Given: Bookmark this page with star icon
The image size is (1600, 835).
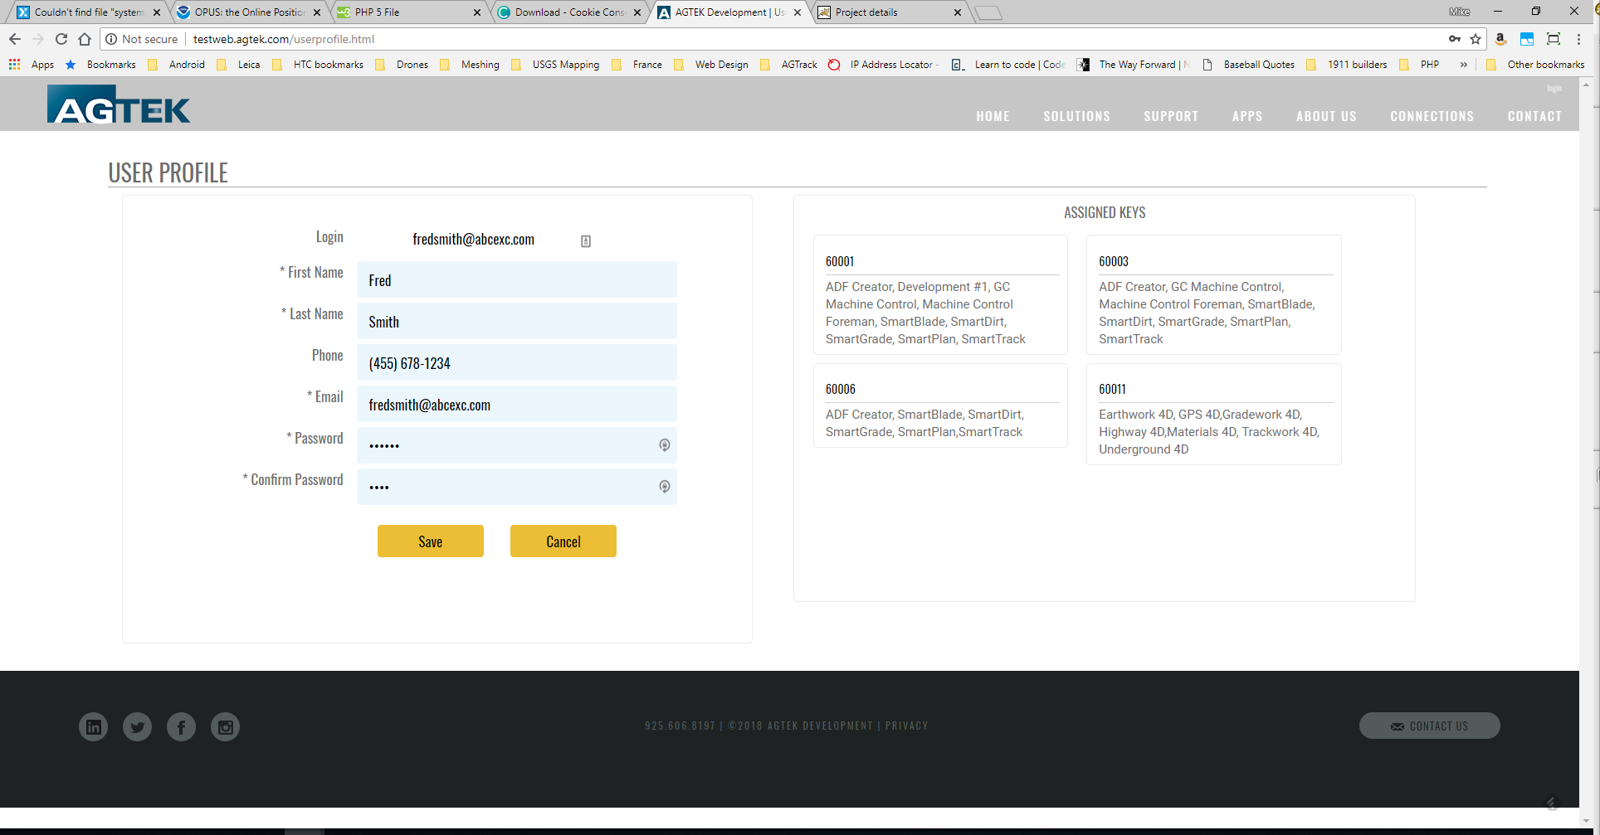Looking at the screenshot, I should coord(1476,39).
